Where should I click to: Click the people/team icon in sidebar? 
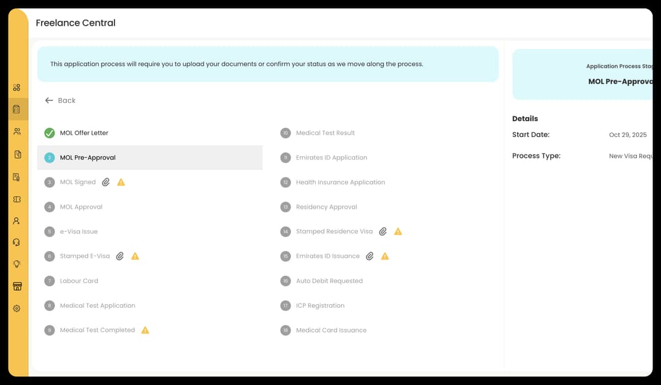tap(17, 132)
